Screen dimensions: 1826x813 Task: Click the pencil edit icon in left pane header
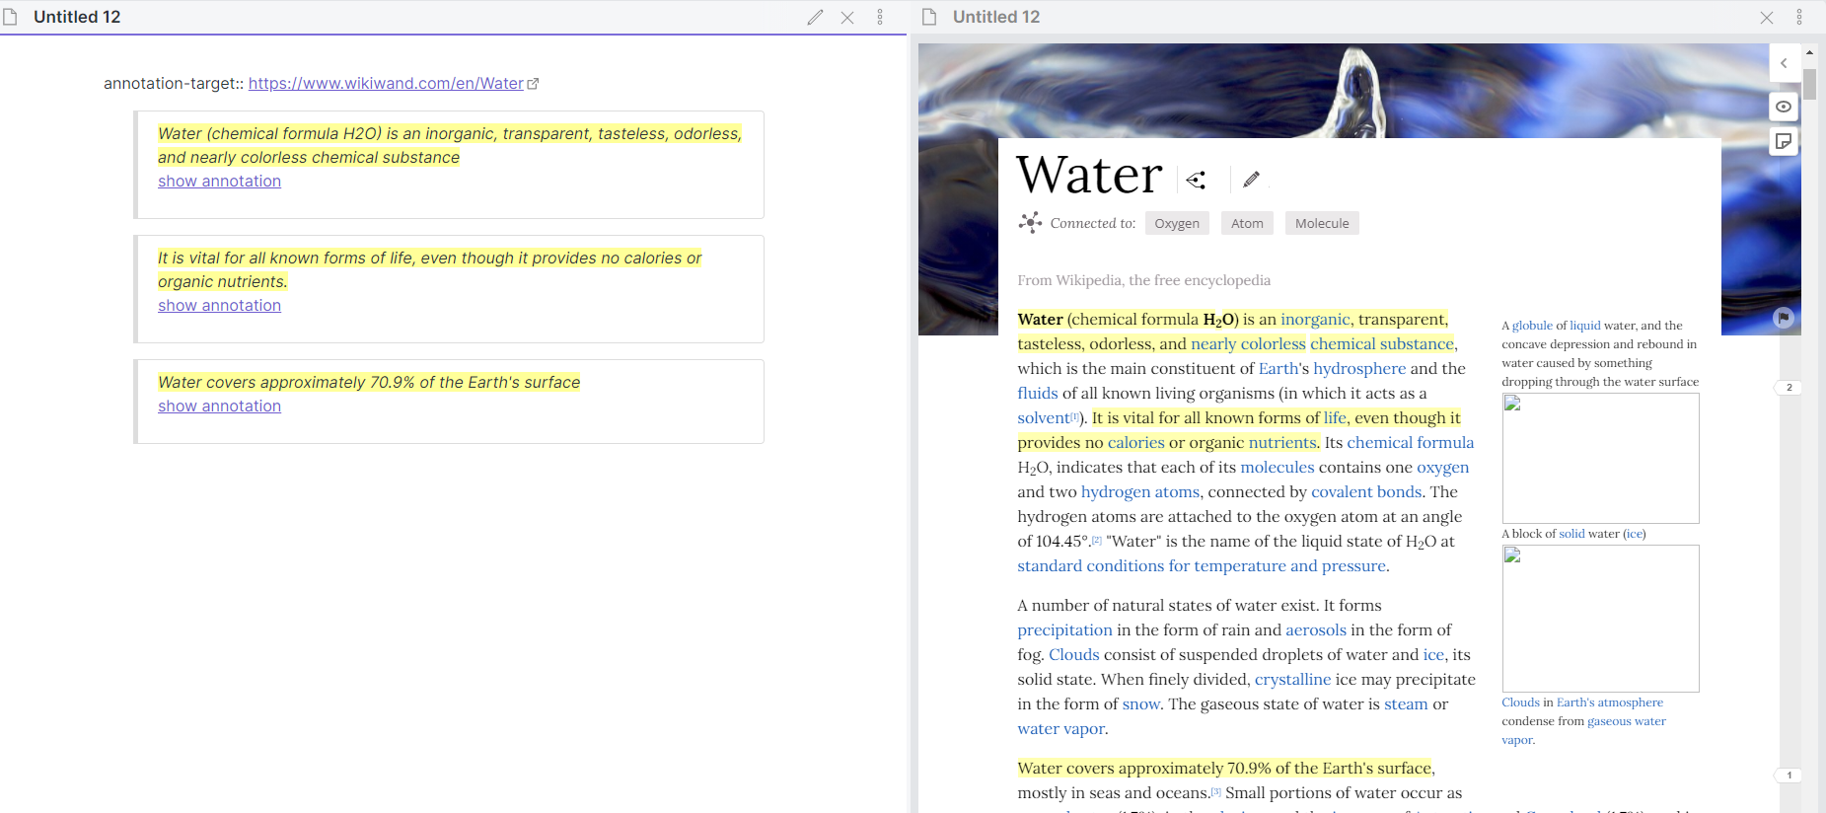point(815,17)
